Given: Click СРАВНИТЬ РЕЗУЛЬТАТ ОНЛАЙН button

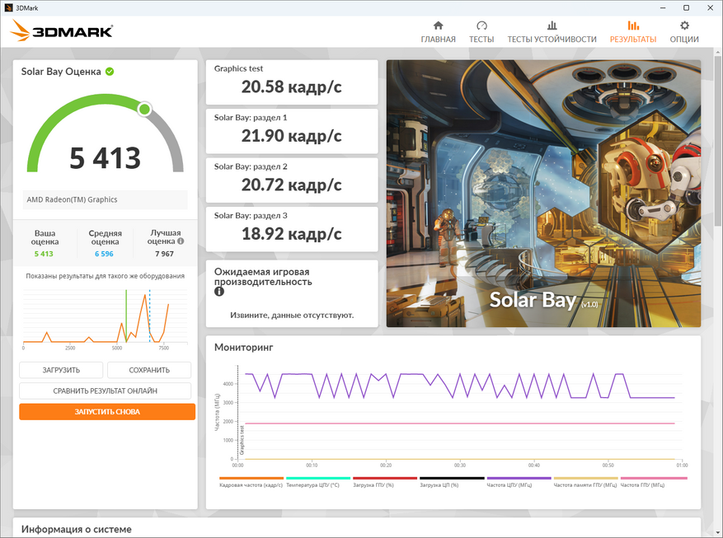Looking at the screenshot, I should click(x=106, y=391).
